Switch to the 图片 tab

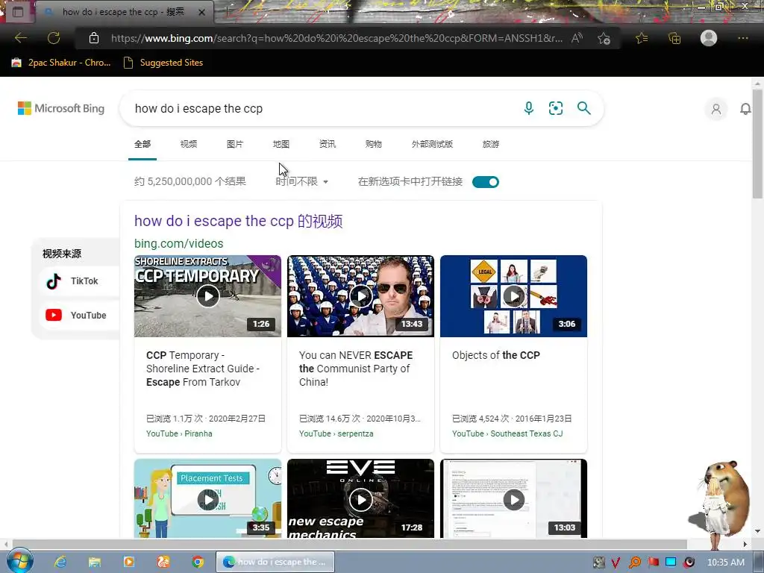(x=235, y=144)
